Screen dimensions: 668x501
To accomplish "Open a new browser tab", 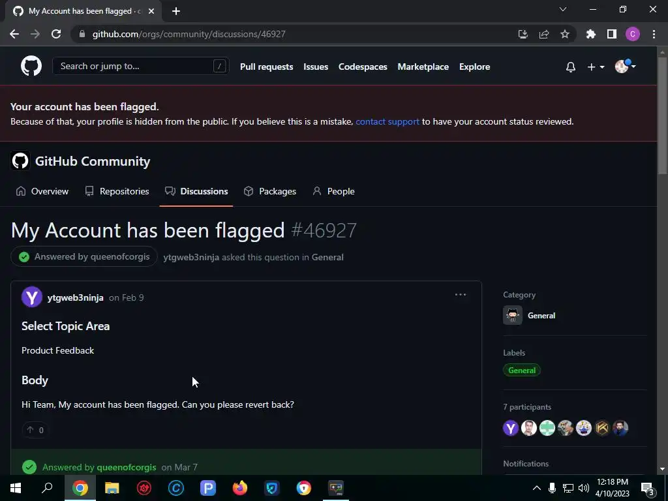I will tap(176, 12).
